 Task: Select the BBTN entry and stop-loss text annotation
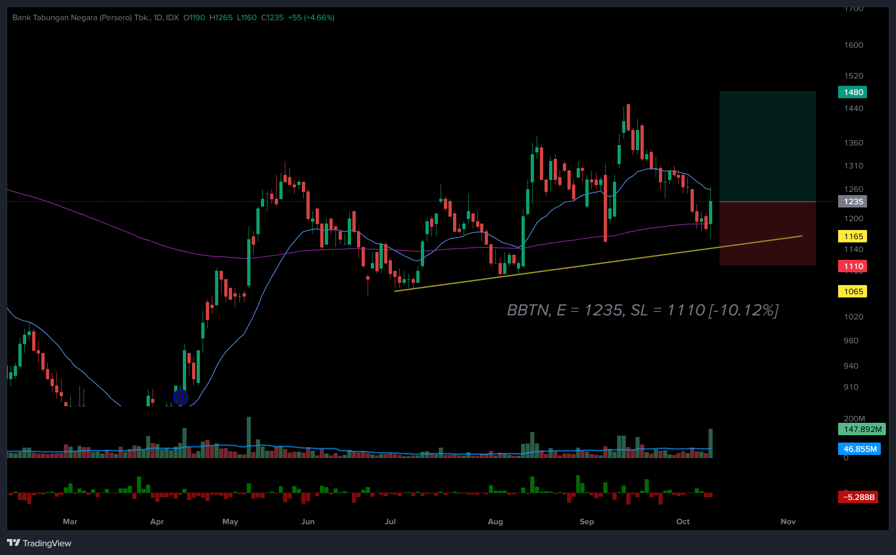[642, 310]
